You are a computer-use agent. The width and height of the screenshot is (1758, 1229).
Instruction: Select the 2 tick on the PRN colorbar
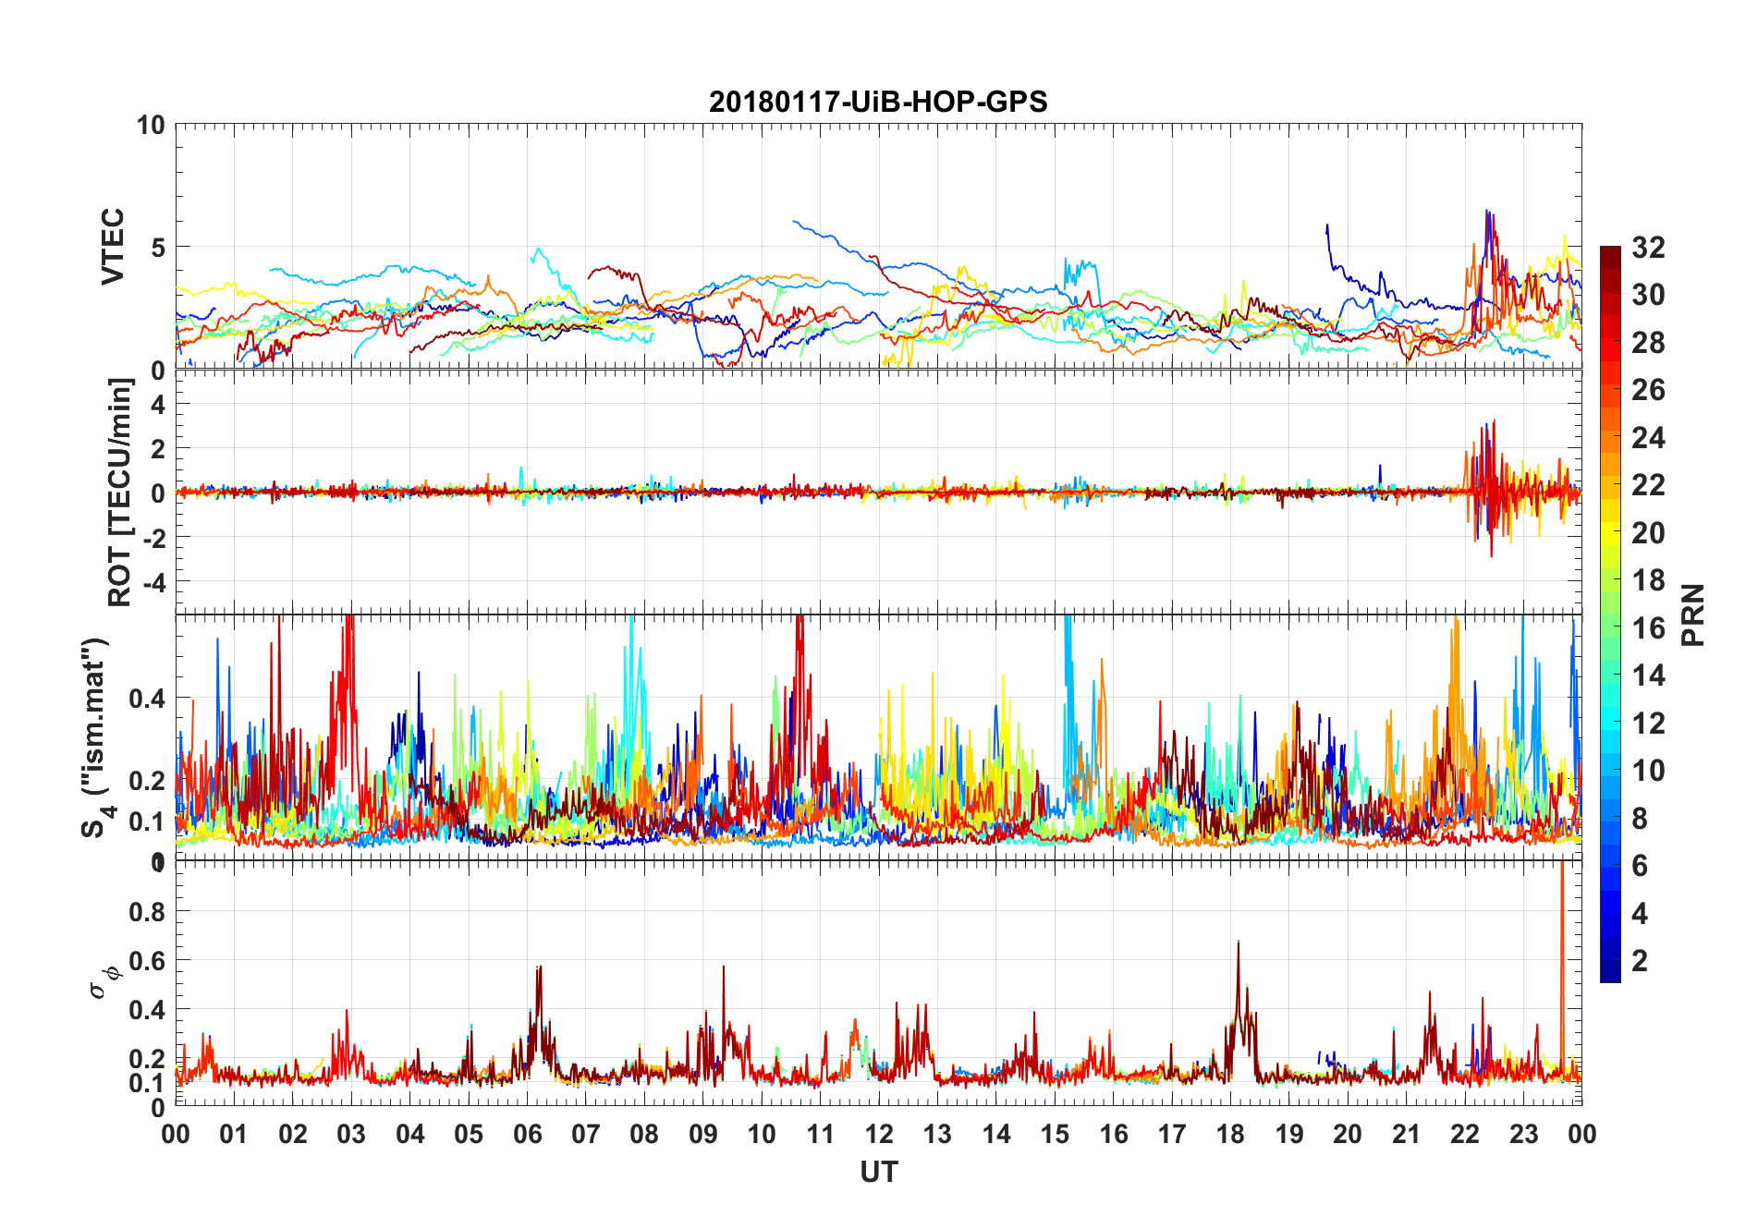click(1640, 961)
